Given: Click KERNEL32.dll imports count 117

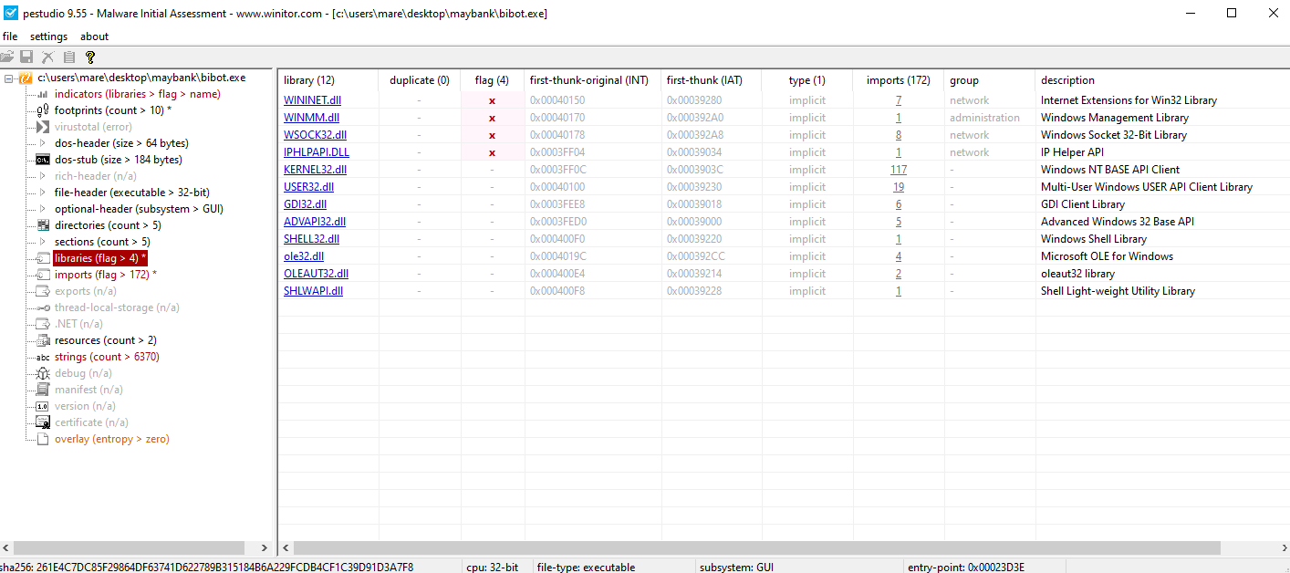Looking at the screenshot, I should pyautogui.click(x=898, y=170).
